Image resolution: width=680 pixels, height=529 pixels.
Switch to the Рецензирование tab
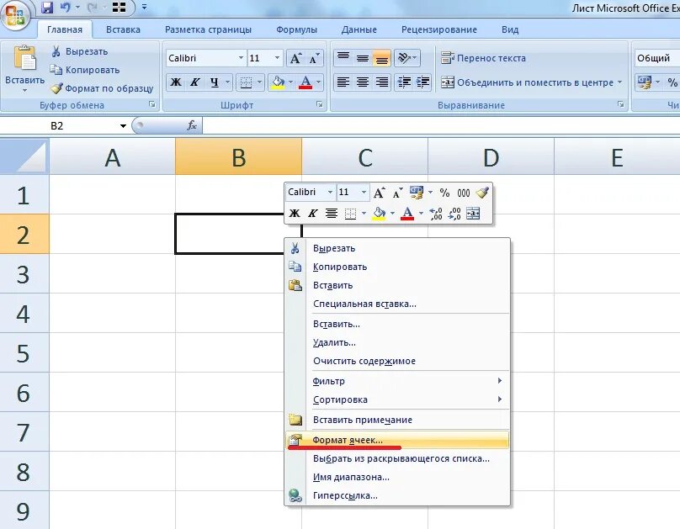(x=438, y=30)
